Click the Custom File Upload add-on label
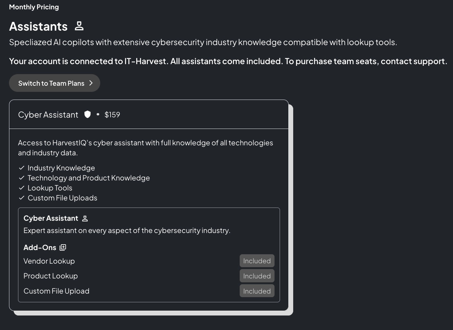The height and width of the screenshot is (330, 453). tap(56, 291)
